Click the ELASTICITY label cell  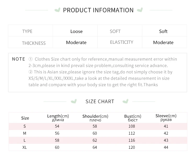click(122, 42)
